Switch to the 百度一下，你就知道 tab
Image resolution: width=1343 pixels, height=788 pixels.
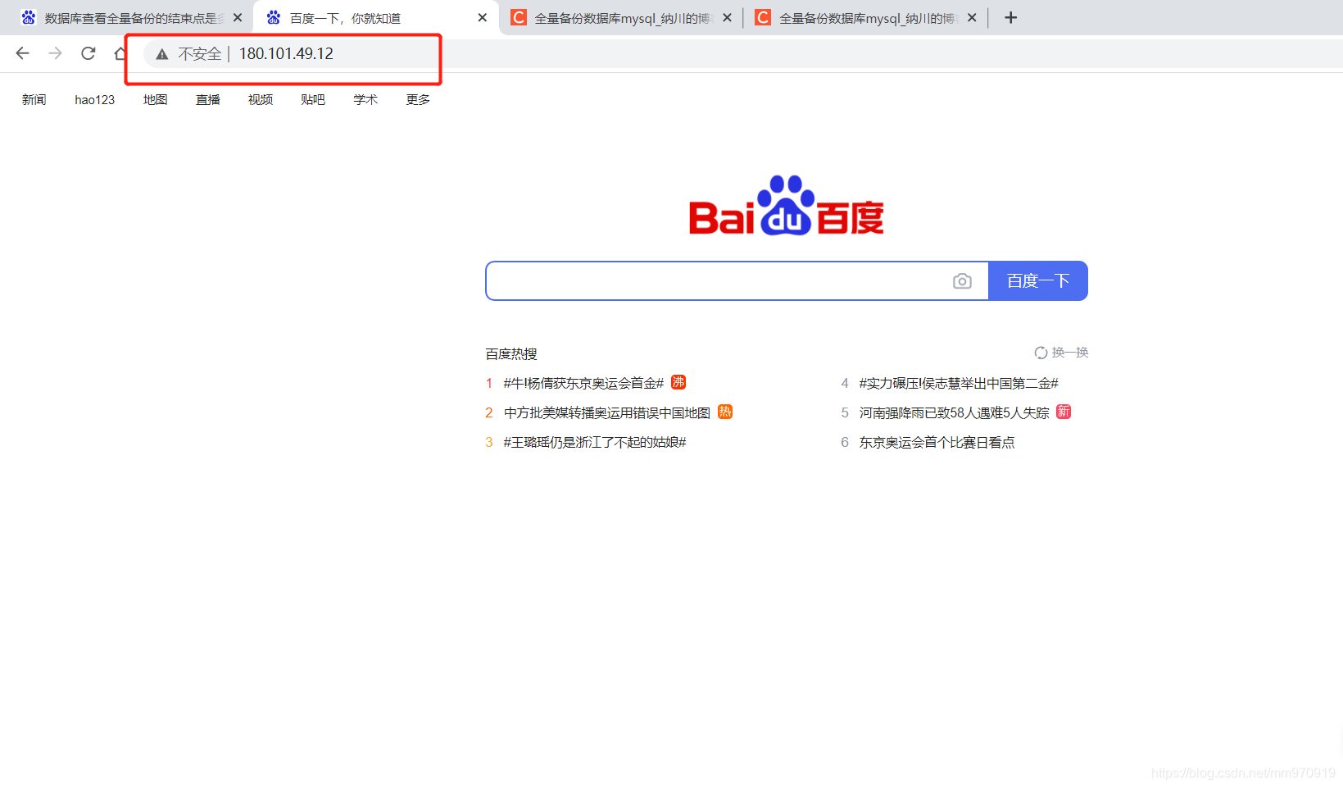tap(376, 18)
